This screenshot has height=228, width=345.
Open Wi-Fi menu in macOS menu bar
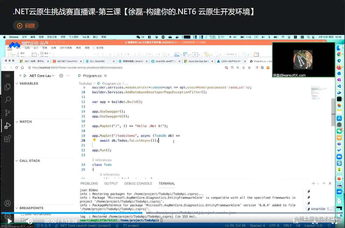tap(283, 37)
